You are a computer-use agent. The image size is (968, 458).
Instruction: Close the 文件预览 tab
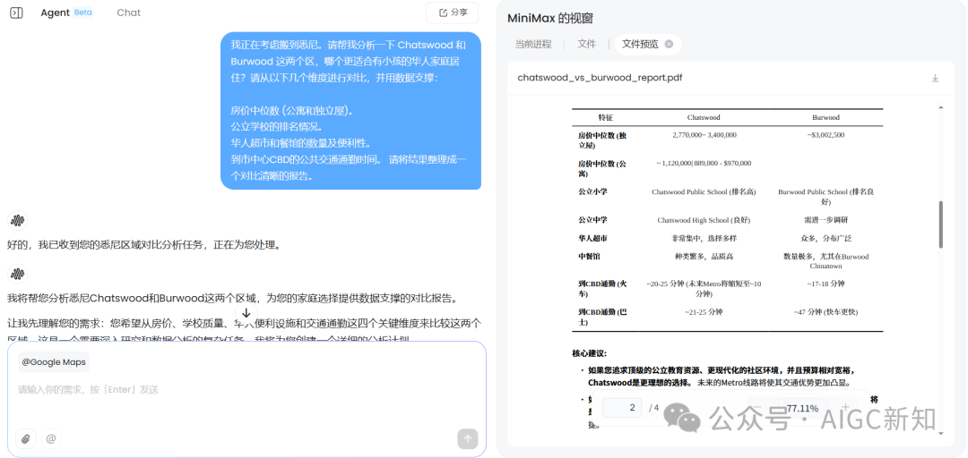pos(669,45)
